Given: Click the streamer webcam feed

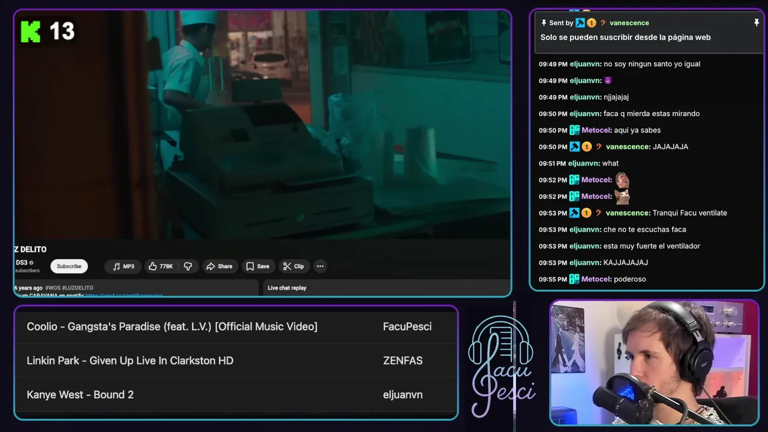Looking at the screenshot, I should point(654,362).
